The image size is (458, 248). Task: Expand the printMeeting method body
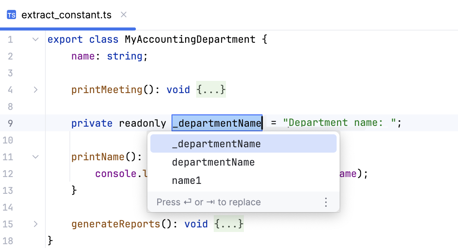coord(35,90)
